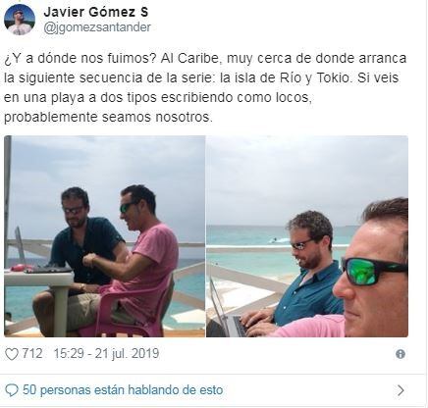View left photo of two men at table
This screenshot has height=408, width=428.
tap(104, 236)
